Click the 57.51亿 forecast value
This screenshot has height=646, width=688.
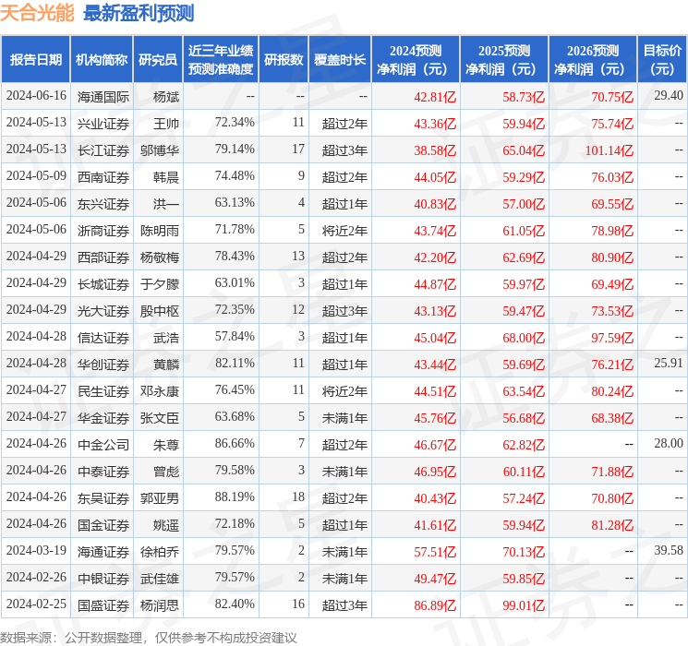435,552
